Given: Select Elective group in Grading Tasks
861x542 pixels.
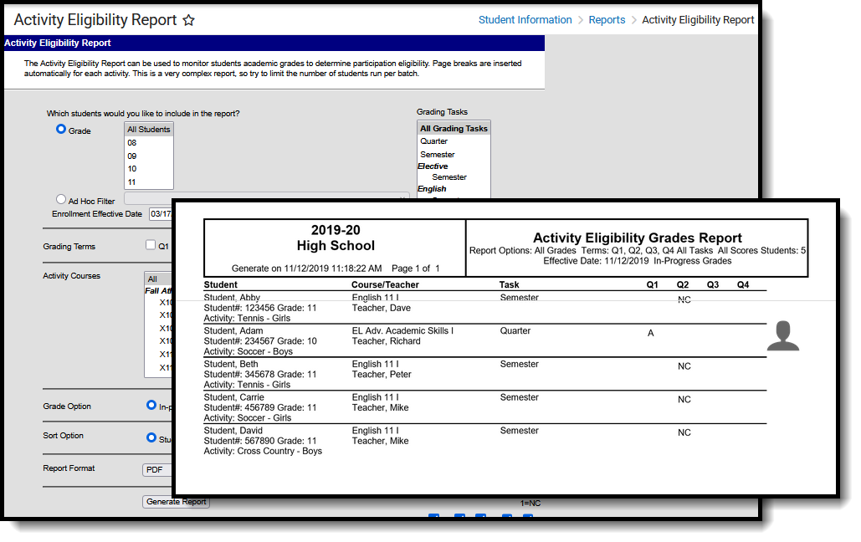Looking at the screenshot, I should 433,166.
